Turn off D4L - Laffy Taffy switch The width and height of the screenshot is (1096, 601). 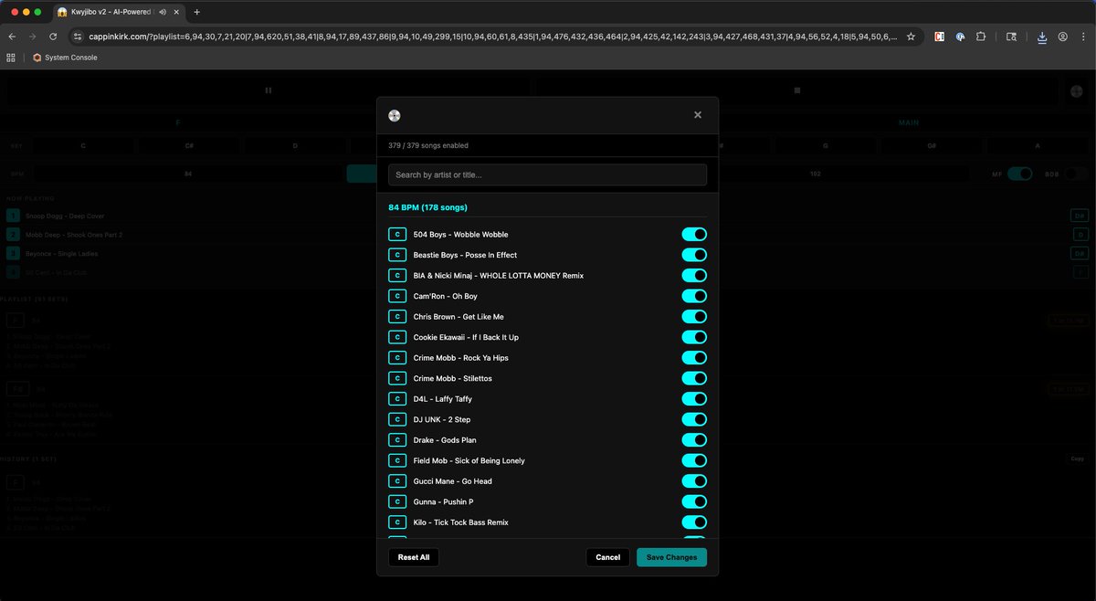694,399
